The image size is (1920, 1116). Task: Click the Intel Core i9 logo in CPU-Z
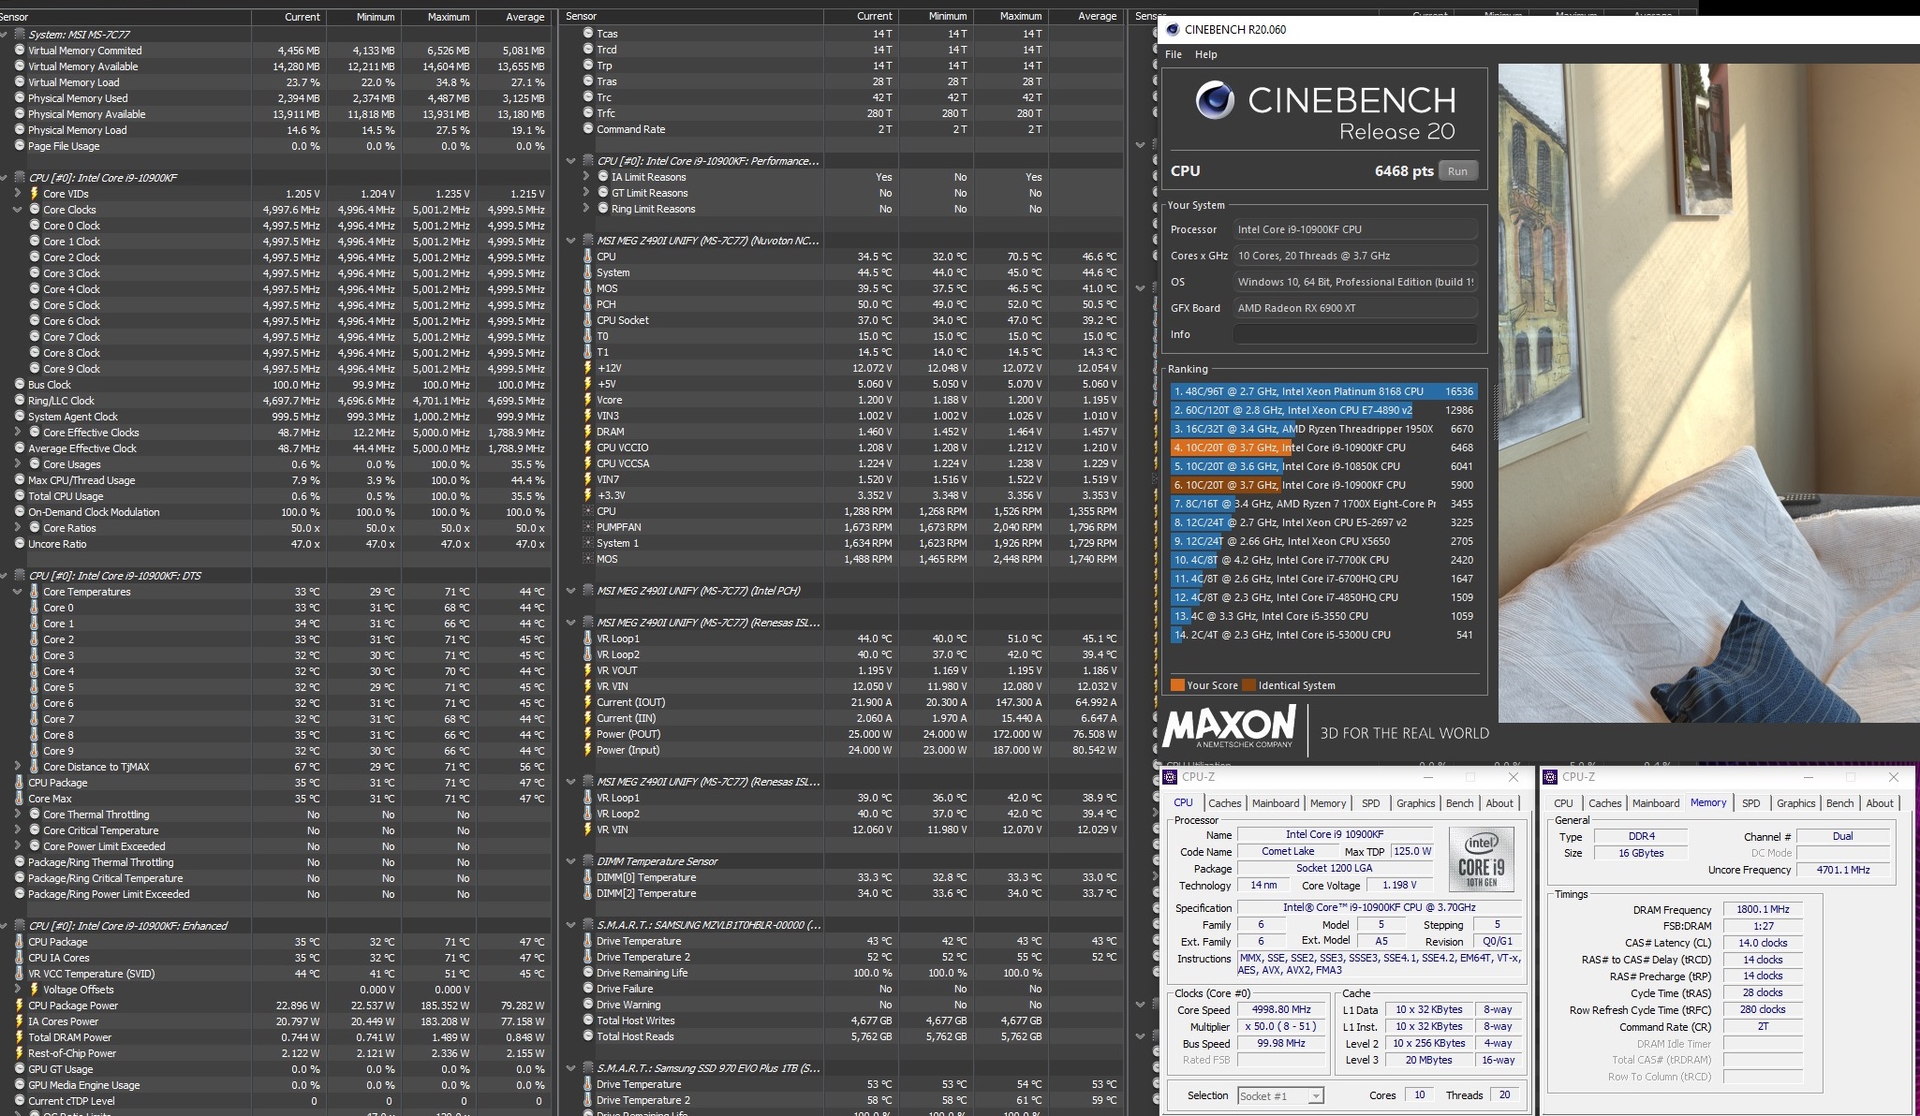click(x=1482, y=861)
